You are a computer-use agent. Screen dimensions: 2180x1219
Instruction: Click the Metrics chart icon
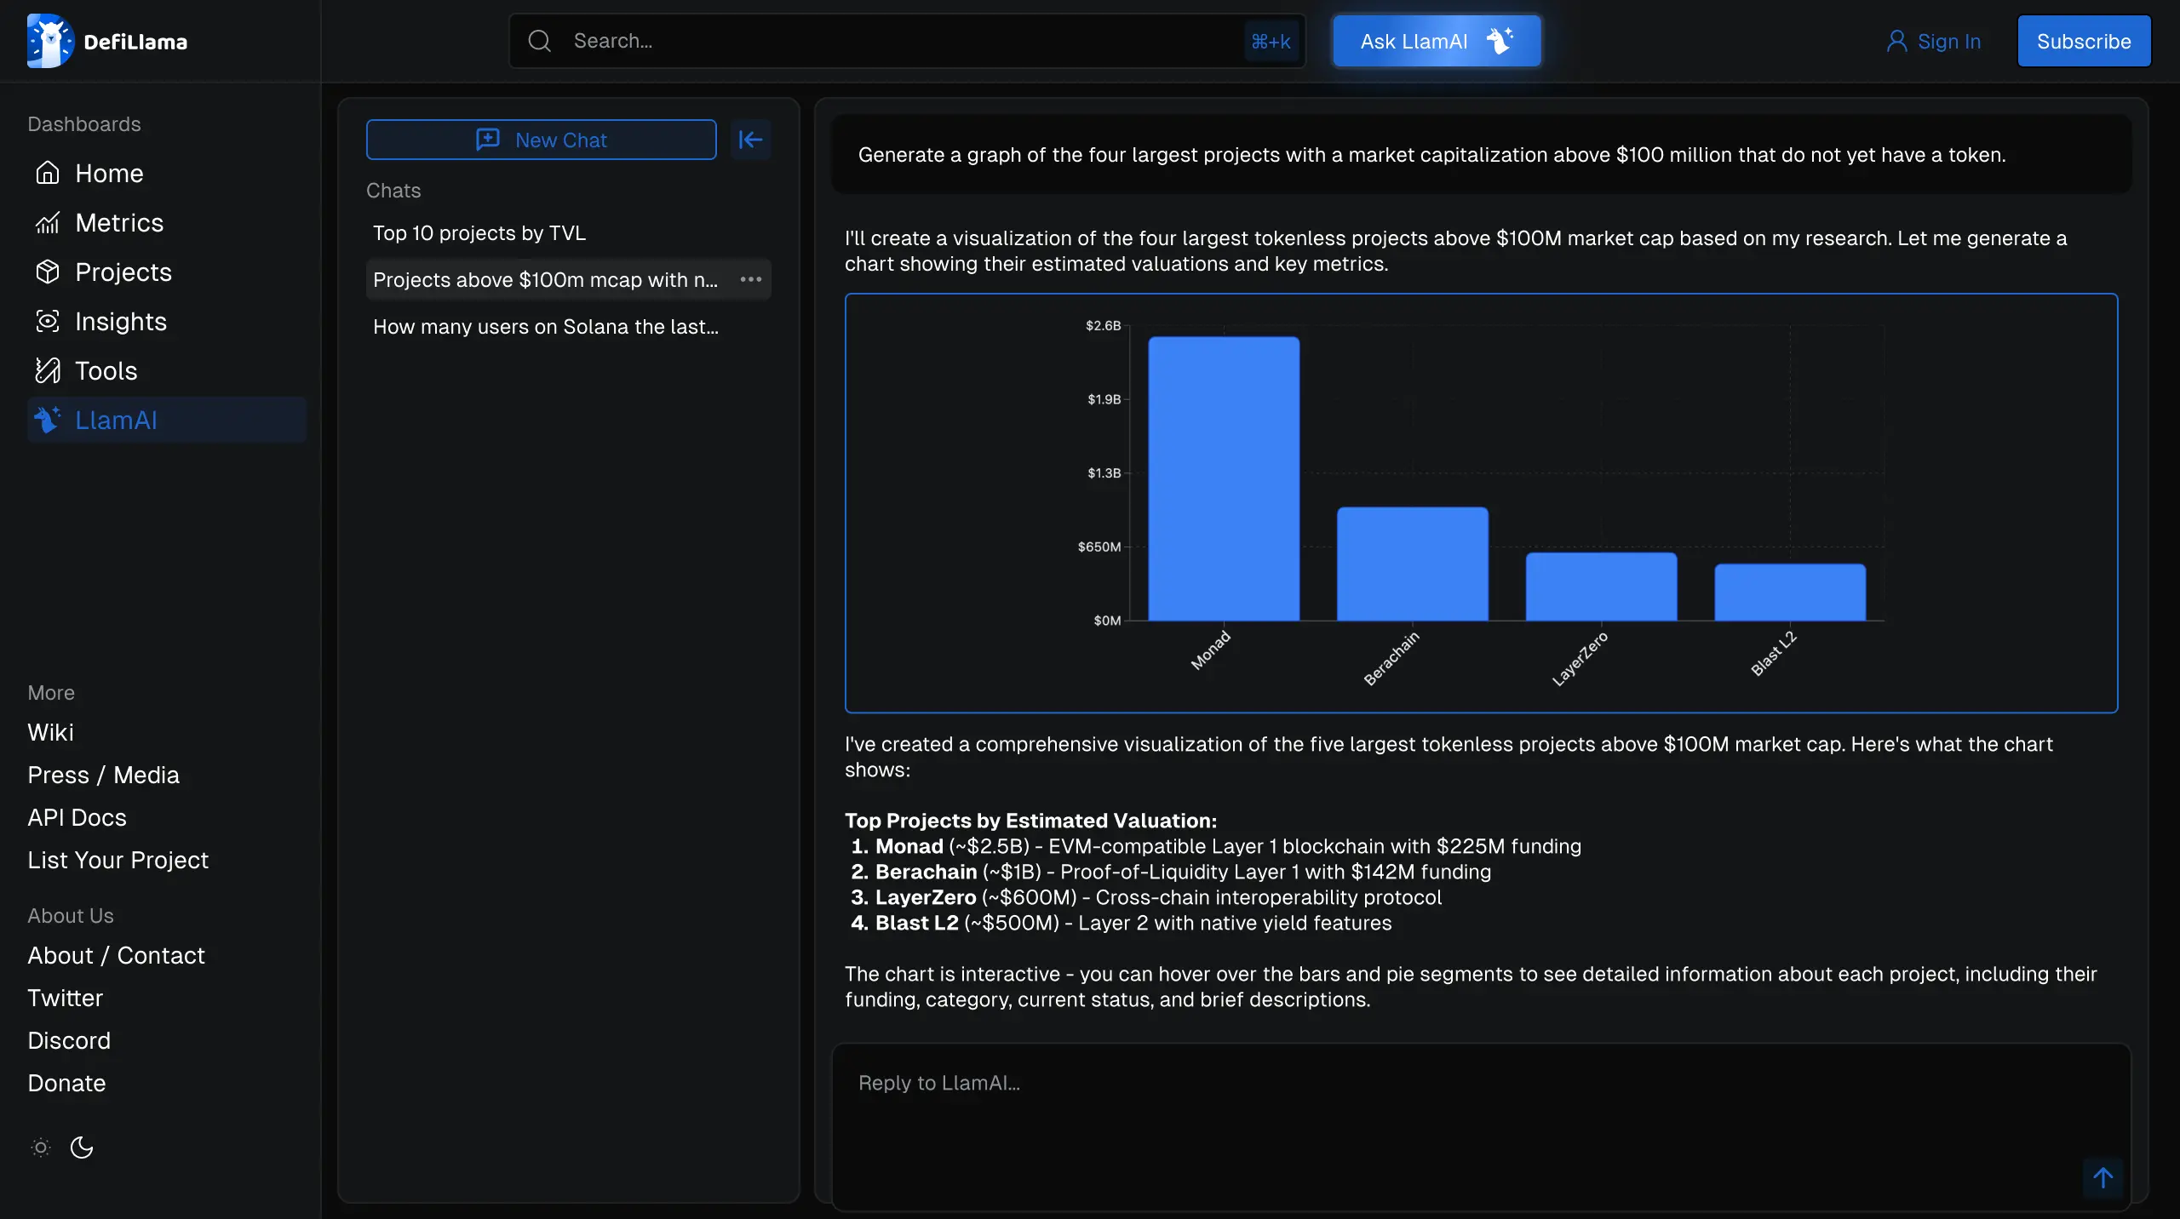coord(48,222)
